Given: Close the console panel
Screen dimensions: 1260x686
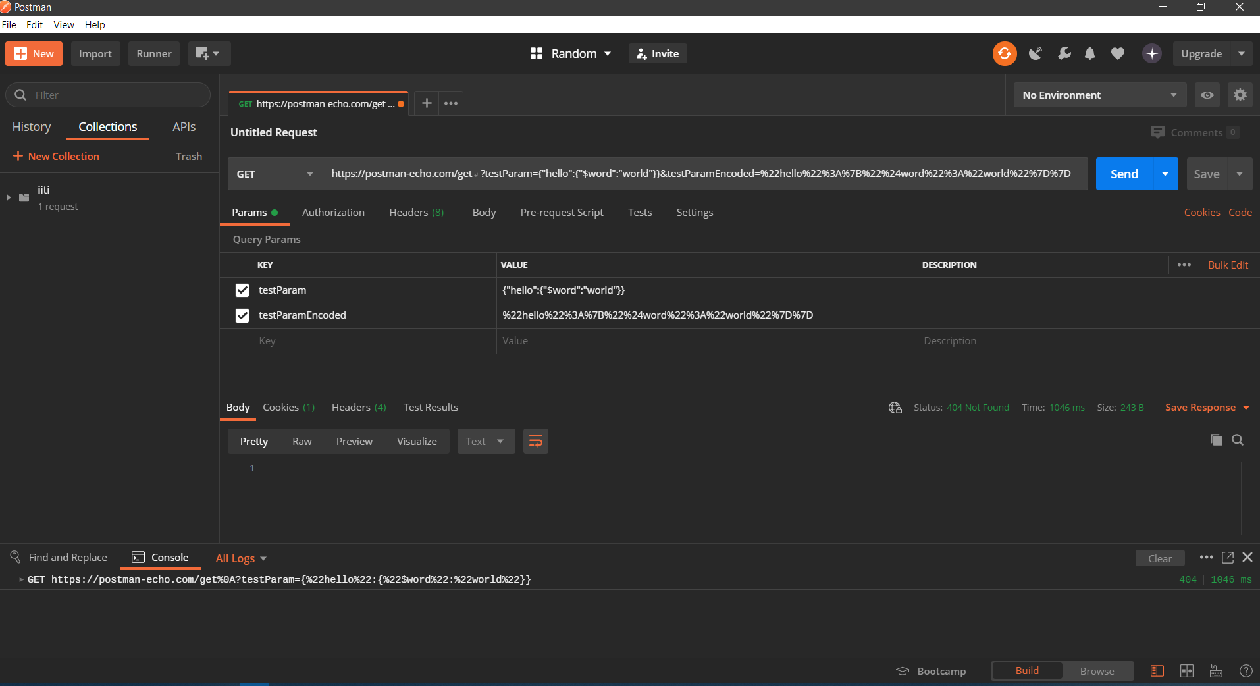Looking at the screenshot, I should pyautogui.click(x=1247, y=557).
